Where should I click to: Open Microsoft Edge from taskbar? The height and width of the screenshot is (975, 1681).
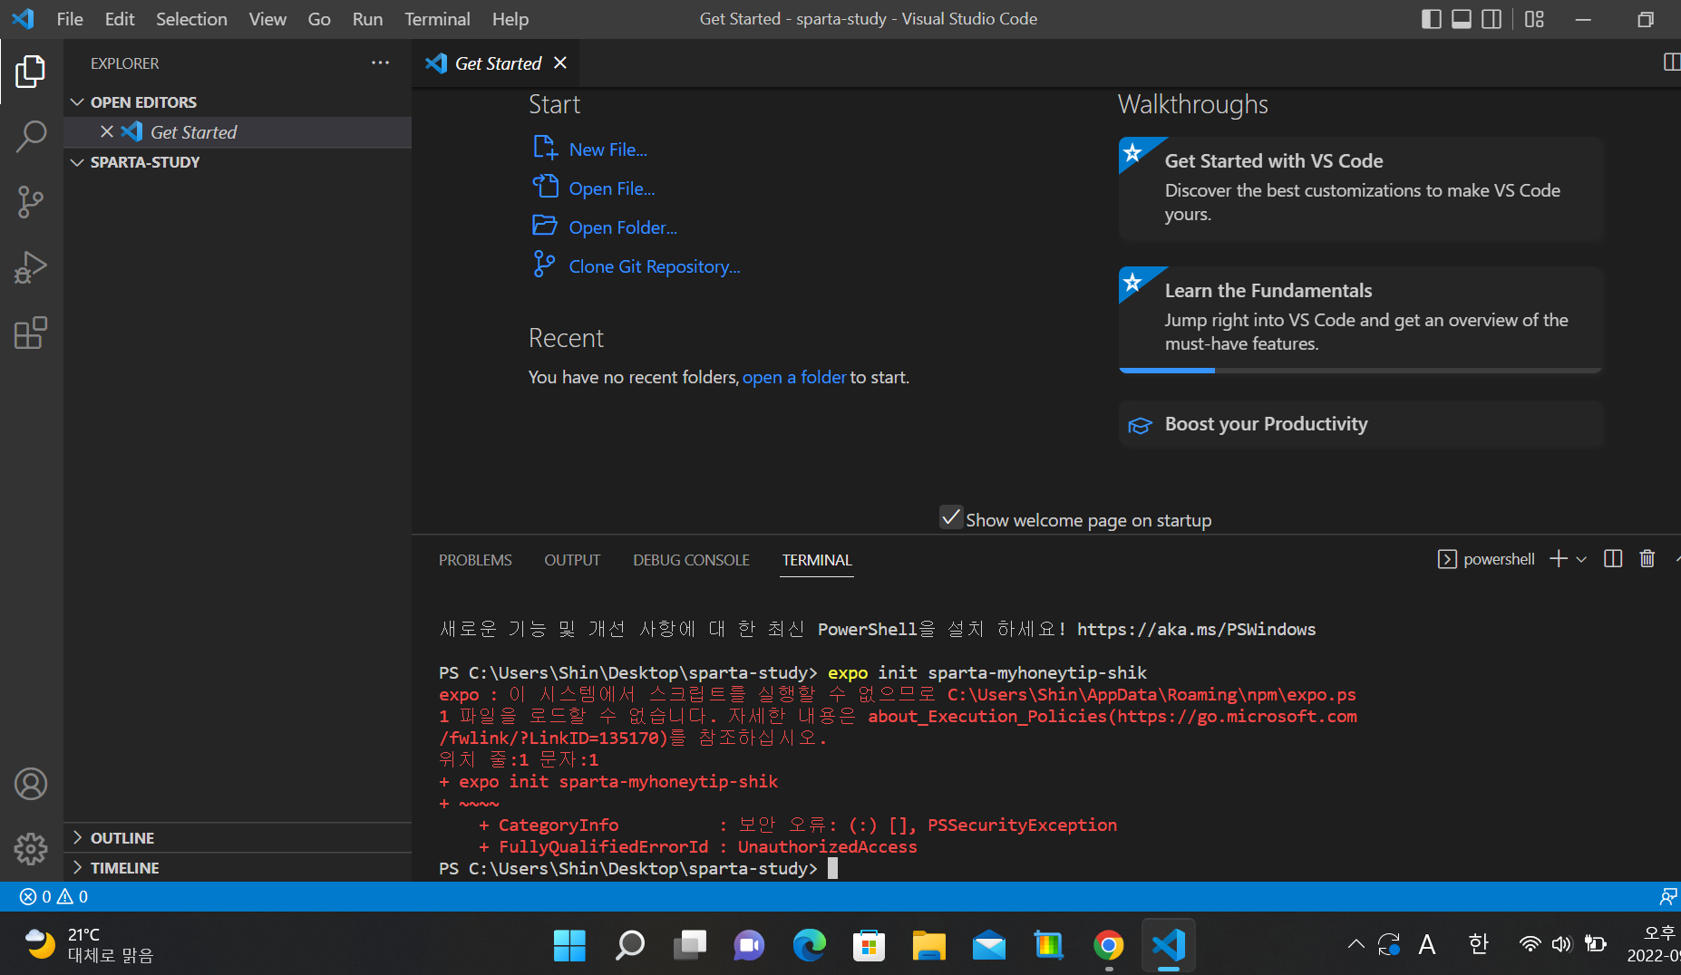click(809, 945)
